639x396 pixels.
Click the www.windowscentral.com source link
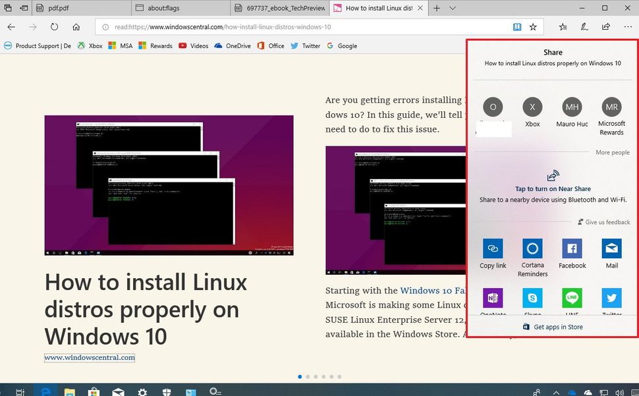pos(89,356)
